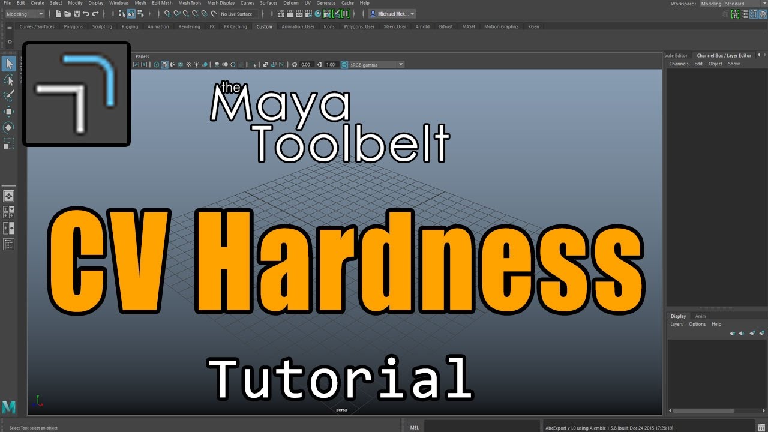Click the Undo arrow icon
Viewport: 768px width, 432px height.
click(x=86, y=14)
